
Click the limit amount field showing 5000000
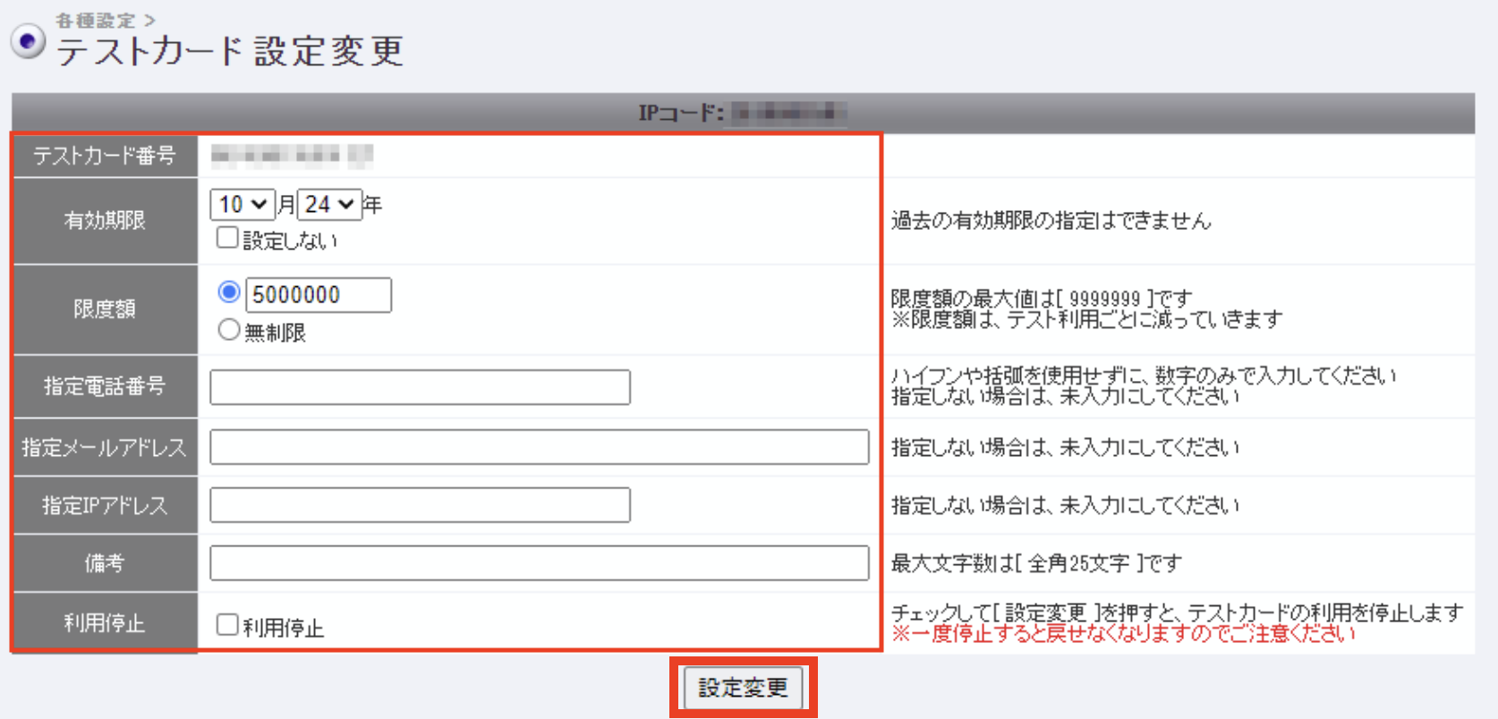pos(319,295)
